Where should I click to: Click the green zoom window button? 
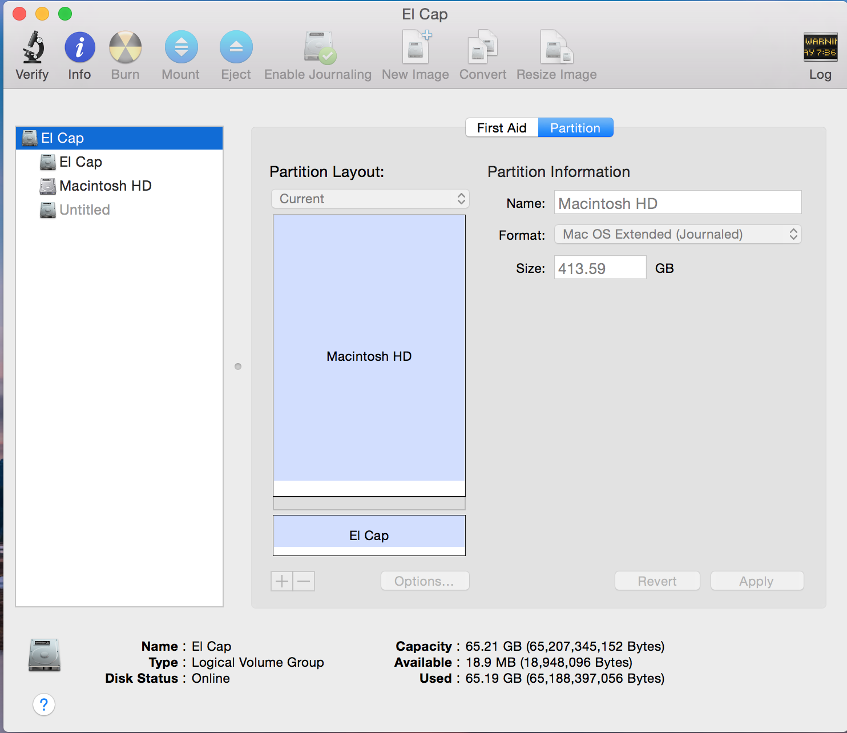(65, 14)
